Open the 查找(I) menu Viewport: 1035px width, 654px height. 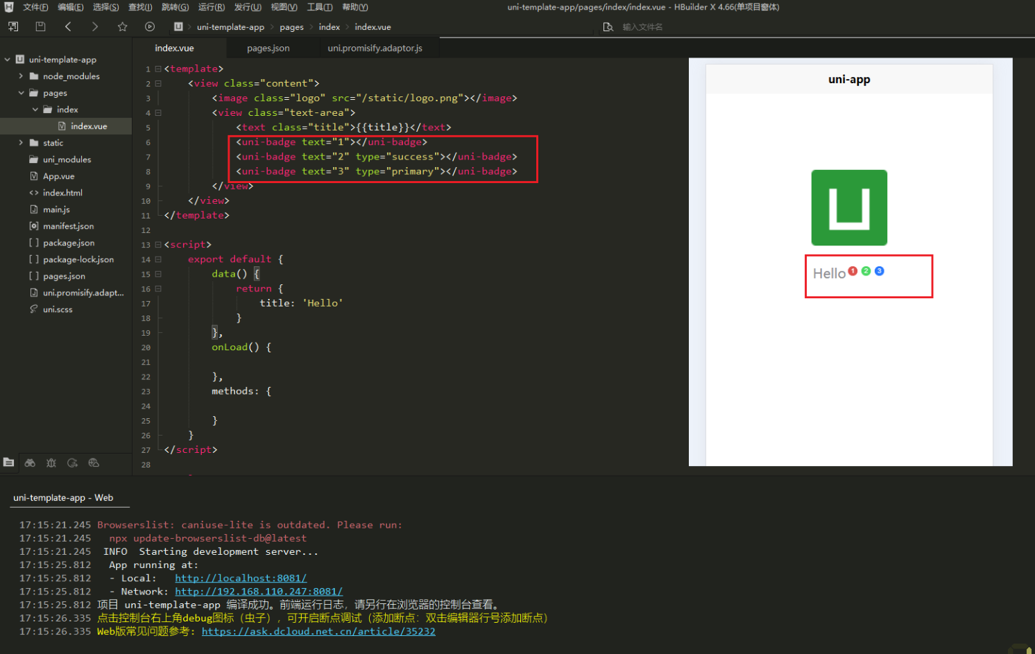point(140,7)
